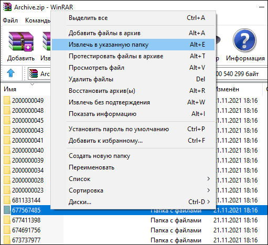Click folder icon of 2000000043

(7, 131)
